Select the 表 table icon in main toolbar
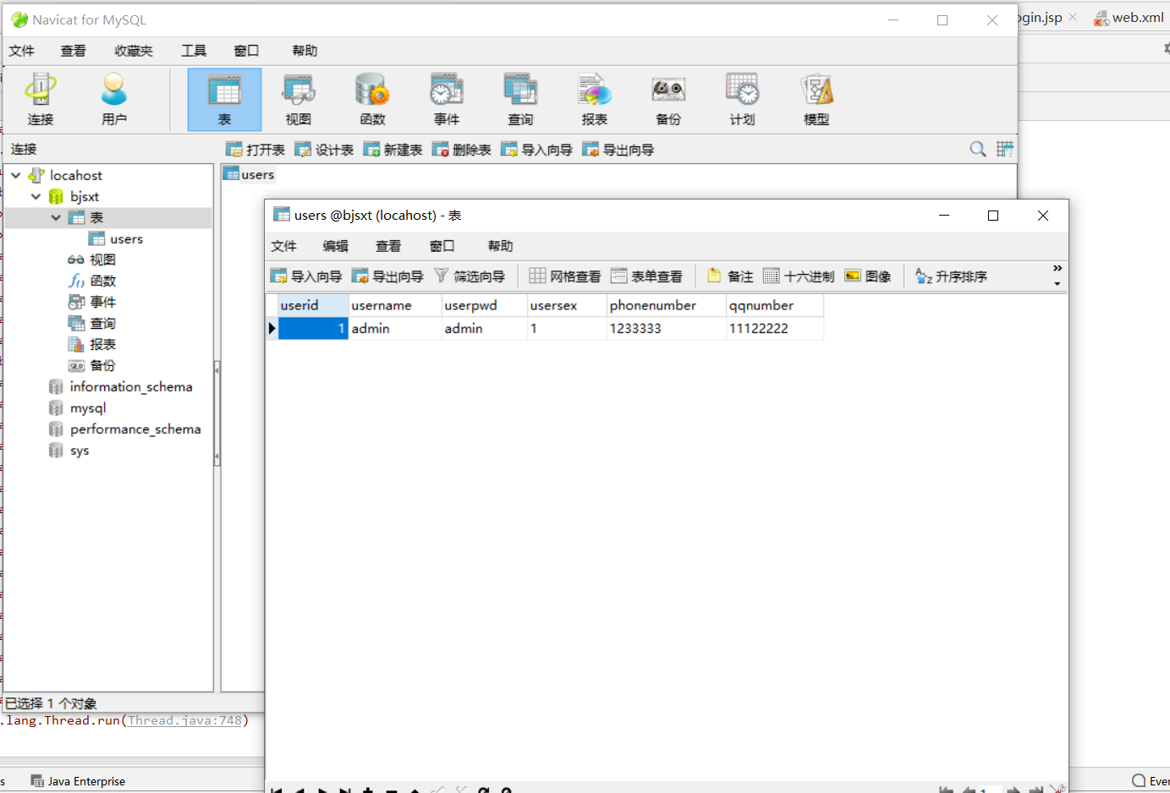The height and width of the screenshot is (793, 1170). [x=224, y=100]
